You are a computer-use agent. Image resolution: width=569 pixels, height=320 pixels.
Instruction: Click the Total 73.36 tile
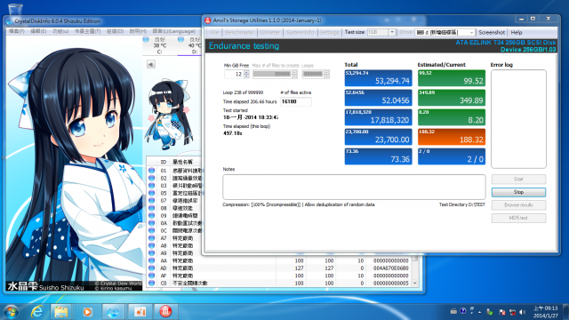click(x=378, y=156)
